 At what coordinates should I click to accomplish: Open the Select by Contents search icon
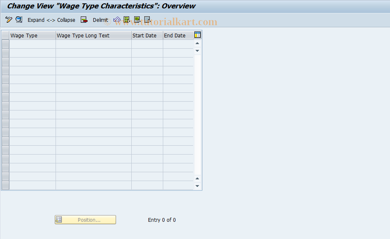pyautogui.click(x=19, y=20)
